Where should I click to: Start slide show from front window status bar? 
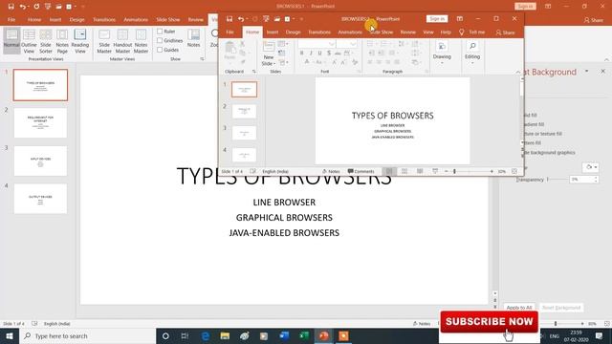(435, 171)
